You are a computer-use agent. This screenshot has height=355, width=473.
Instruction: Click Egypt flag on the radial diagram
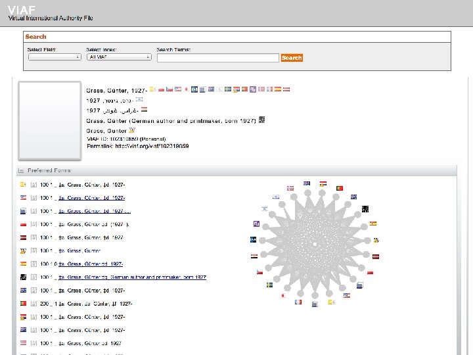(254, 256)
